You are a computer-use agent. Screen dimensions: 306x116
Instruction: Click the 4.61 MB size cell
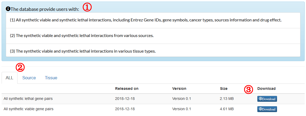coord(227,109)
